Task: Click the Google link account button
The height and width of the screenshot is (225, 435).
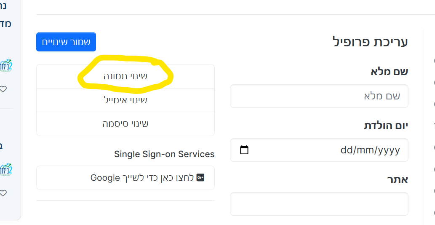Action: pos(125,178)
